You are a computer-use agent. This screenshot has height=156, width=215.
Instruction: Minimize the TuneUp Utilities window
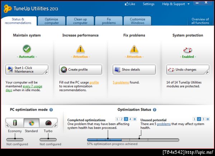click(x=197, y=3)
